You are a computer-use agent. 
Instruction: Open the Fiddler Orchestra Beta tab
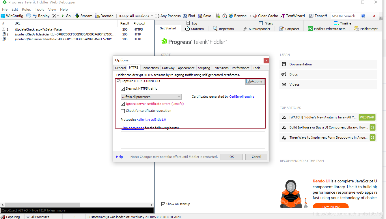327,29
